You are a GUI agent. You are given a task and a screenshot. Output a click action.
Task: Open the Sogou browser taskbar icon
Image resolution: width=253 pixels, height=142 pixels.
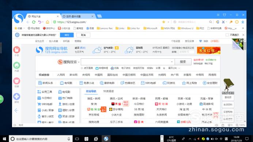[106, 139]
